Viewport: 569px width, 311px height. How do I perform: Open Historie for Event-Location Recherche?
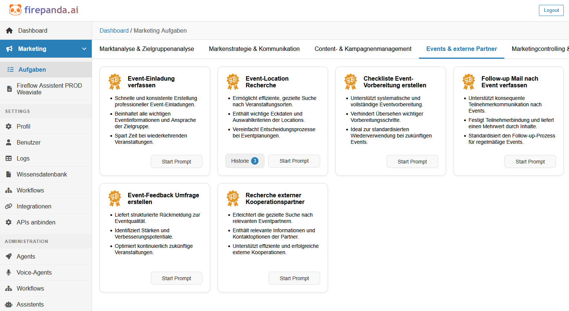pos(244,161)
